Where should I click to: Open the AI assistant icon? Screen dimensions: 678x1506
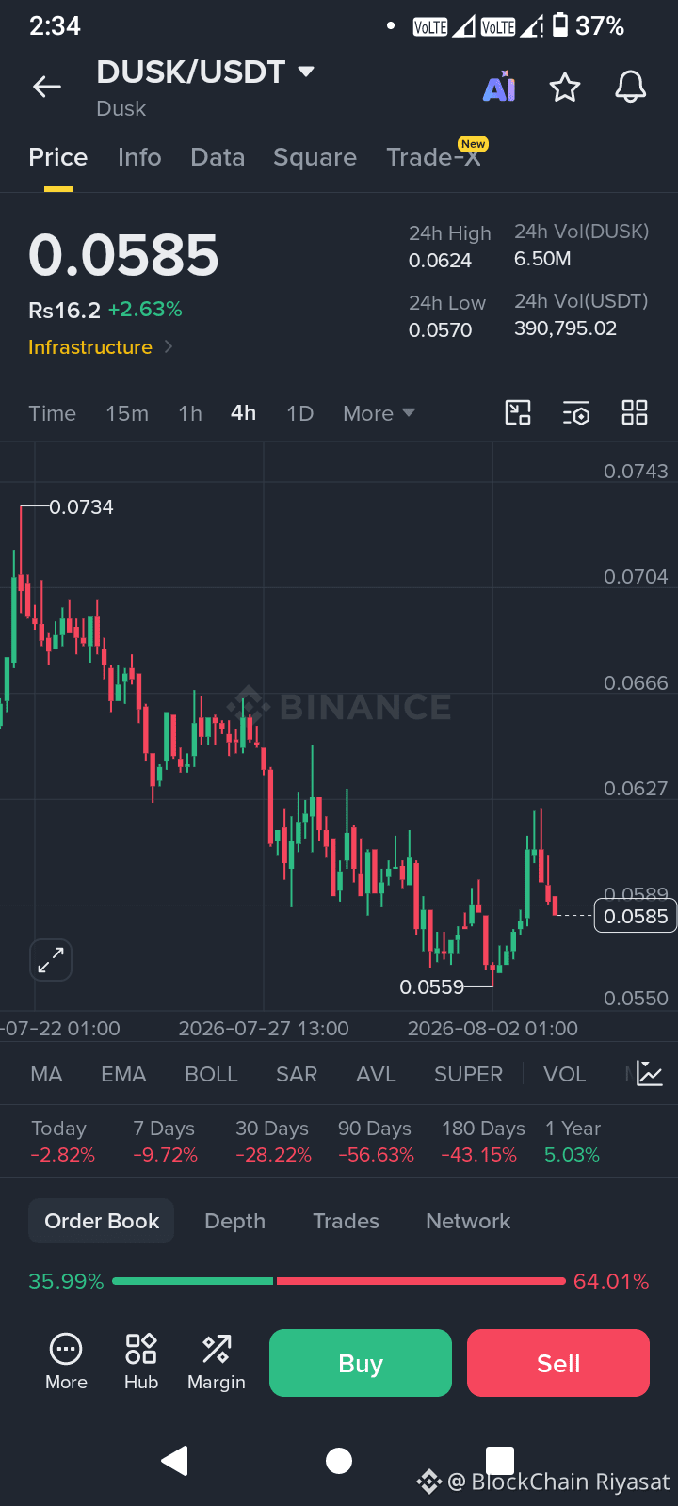tap(499, 87)
